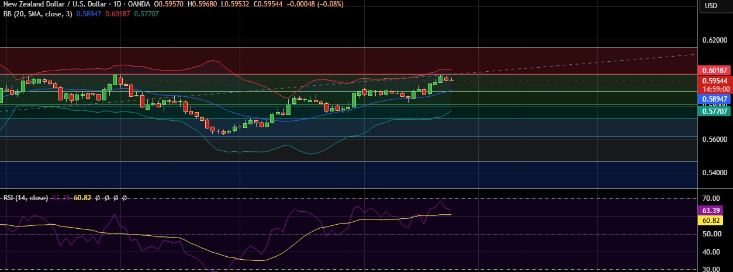Click the 0.56000 price axis tick
Screen dimensions: 733x272
tap(714, 140)
